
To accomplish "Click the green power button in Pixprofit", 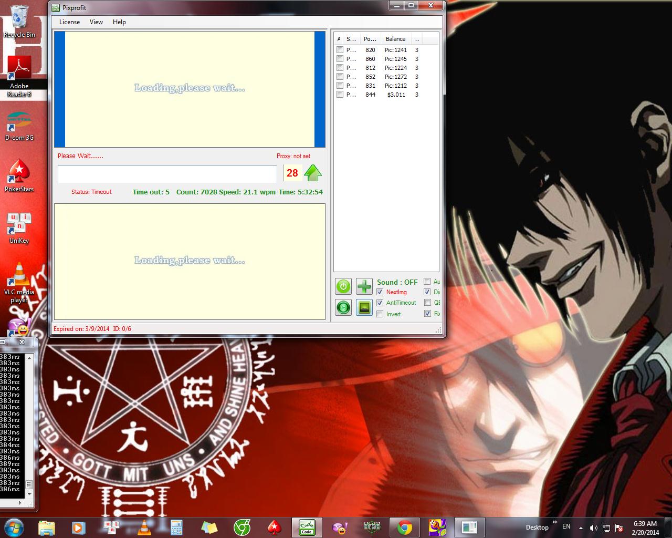I will coord(343,286).
